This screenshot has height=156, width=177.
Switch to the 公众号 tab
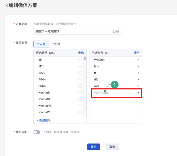coord(56,44)
